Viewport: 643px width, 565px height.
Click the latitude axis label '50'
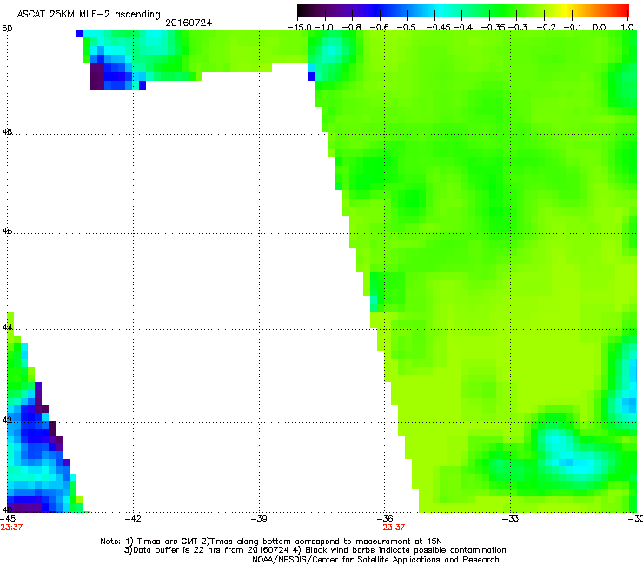click(x=7, y=29)
